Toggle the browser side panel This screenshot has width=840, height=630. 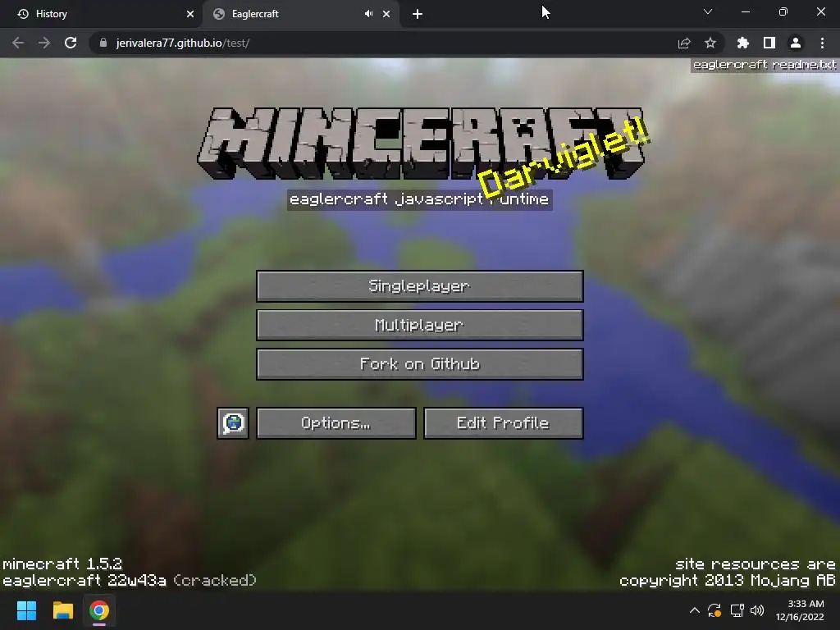tap(769, 43)
